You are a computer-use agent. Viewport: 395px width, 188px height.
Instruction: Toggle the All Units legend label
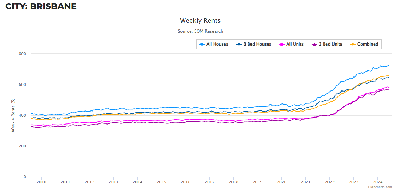[295, 45]
